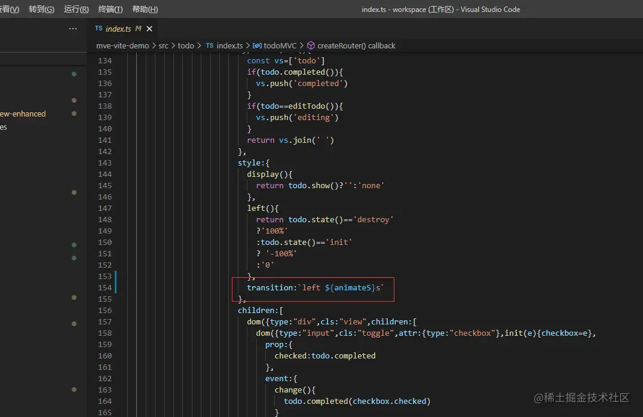The height and width of the screenshot is (417, 643).
Task: Click line number 154 in gutter
Action: coord(105,288)
